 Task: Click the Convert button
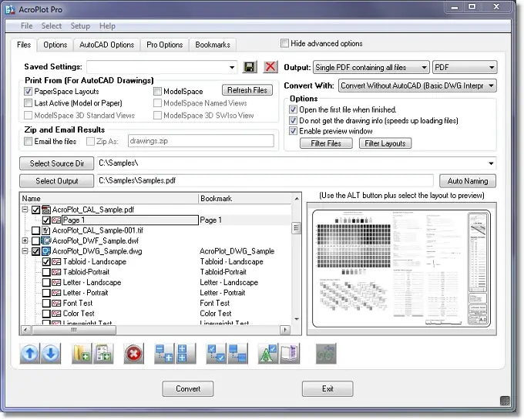point(188,388)
